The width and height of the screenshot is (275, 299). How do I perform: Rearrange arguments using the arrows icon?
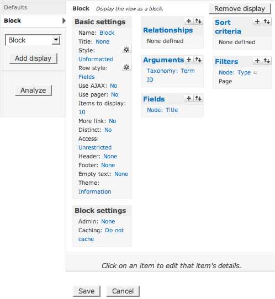click(198, 60)
